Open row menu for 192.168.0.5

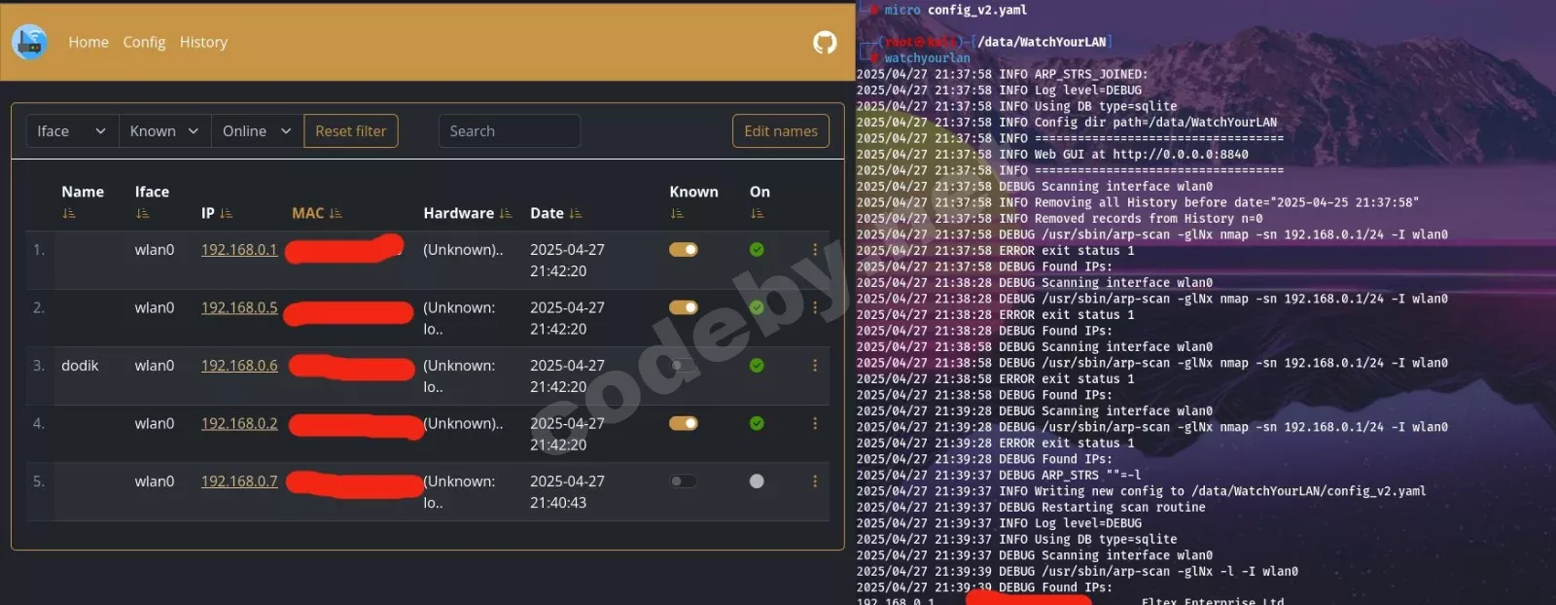pyautogui.click(x=815, y=307)
